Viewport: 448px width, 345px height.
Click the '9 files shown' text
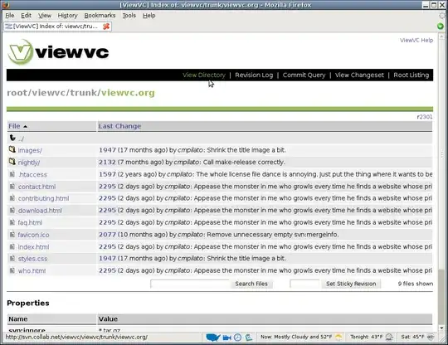point(416,284)
